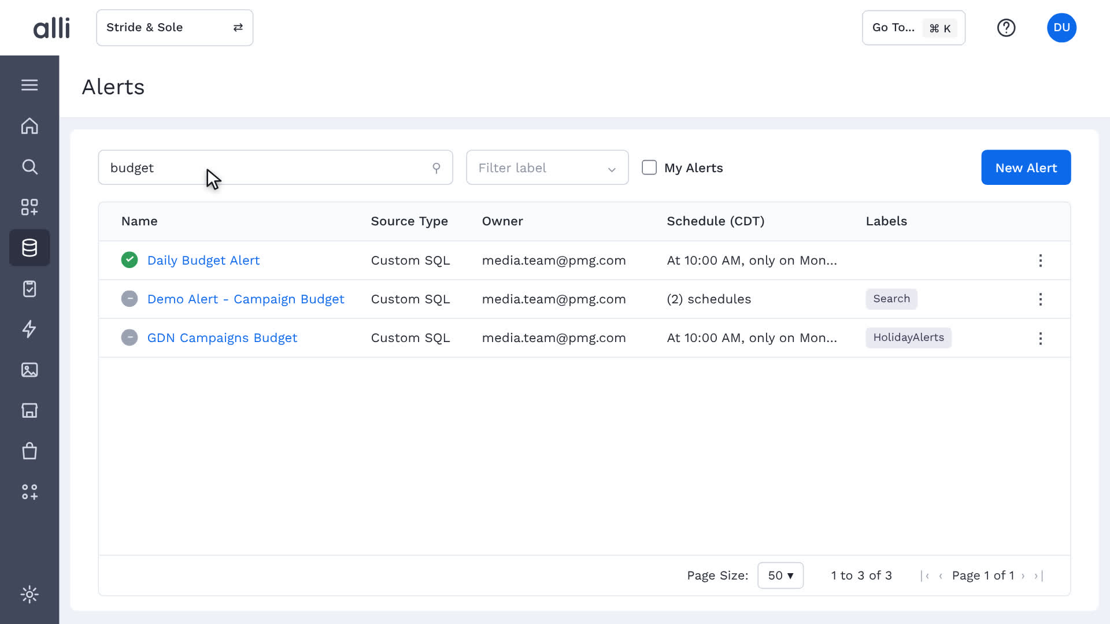Open the DU user avatar menu
The width and height of the screenshot is (1110, 624).
click(1061, 28)
